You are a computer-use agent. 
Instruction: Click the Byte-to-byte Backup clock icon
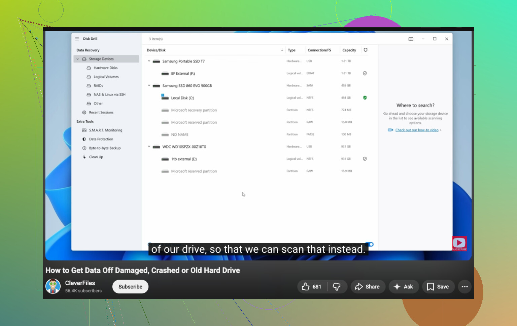coord(84,148)
